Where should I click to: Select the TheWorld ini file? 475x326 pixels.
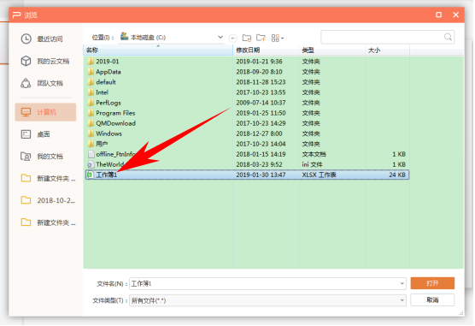click(106, 164)
